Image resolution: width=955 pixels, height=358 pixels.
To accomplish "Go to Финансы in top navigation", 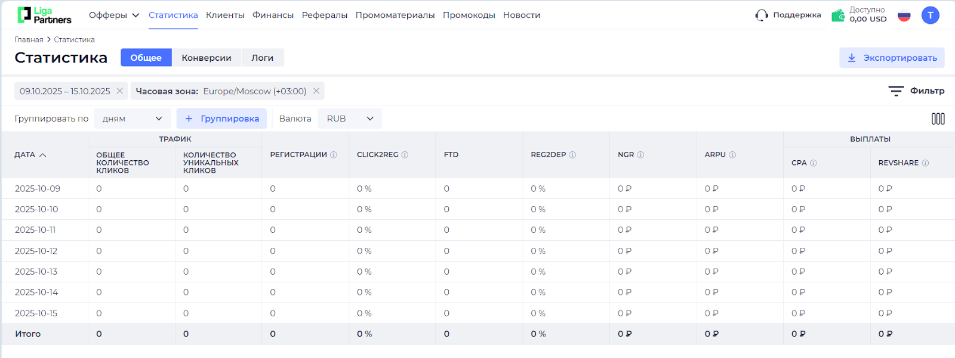I will pyautogui.click(x=273, y=15).
